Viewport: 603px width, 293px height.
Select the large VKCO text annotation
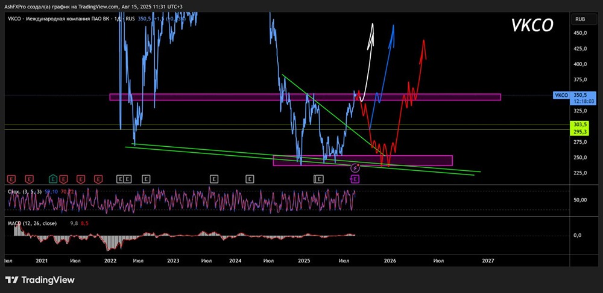[532, 25]
